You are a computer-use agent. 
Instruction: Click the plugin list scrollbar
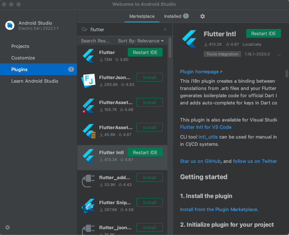pyautogui.click(x=170, y=48)
